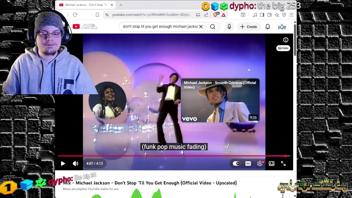Open the Brave Wallet toolbar icon
Image resolution: width=352 pixels, height=198 pixels.
pos(269,15)
